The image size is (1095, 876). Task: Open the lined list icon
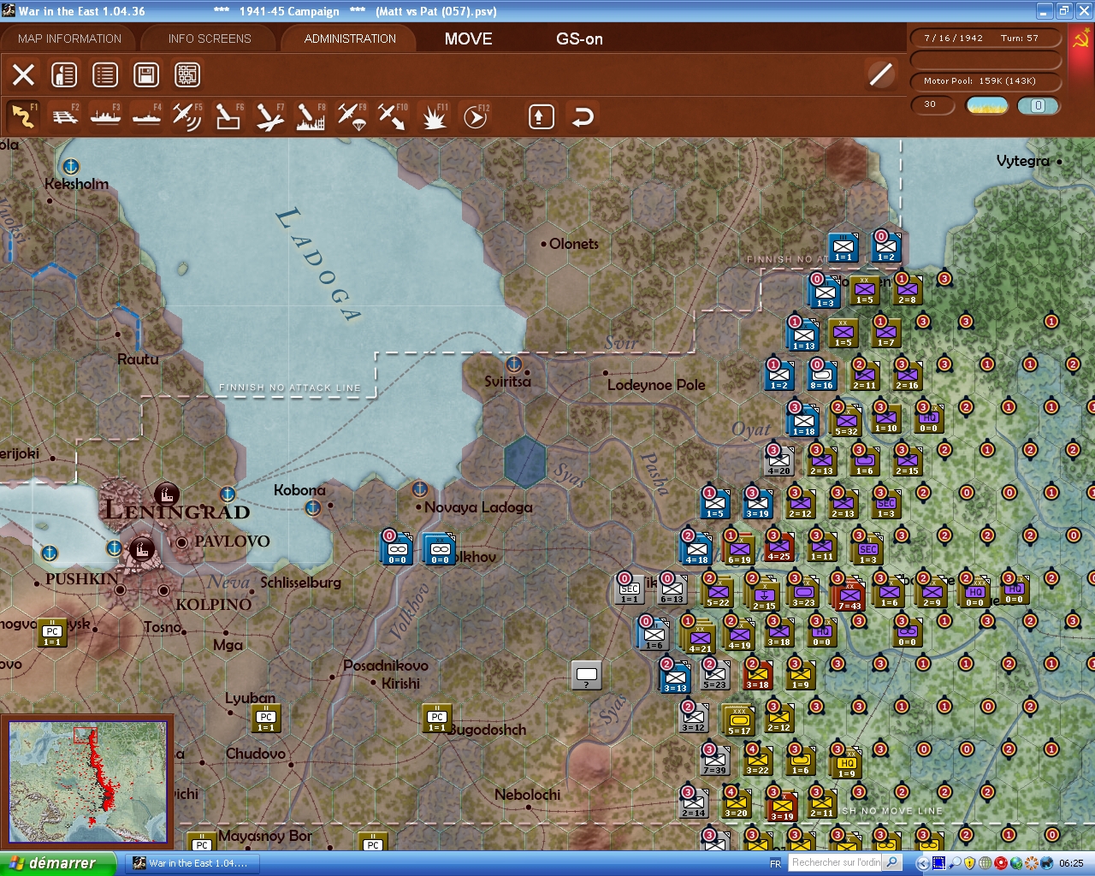pyautogui.click(x=105, y=74)
